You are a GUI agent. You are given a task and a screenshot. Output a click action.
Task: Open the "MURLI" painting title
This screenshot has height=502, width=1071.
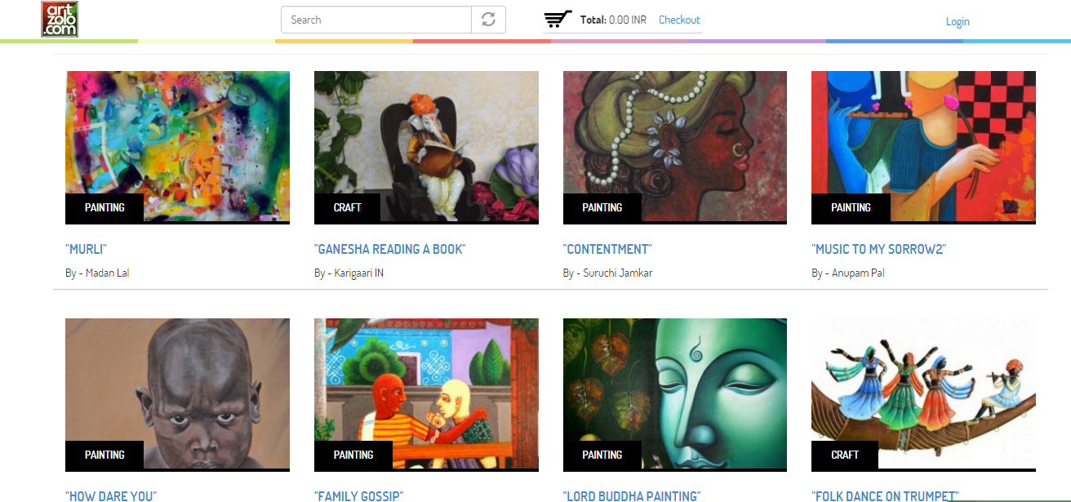click(87, 249)
